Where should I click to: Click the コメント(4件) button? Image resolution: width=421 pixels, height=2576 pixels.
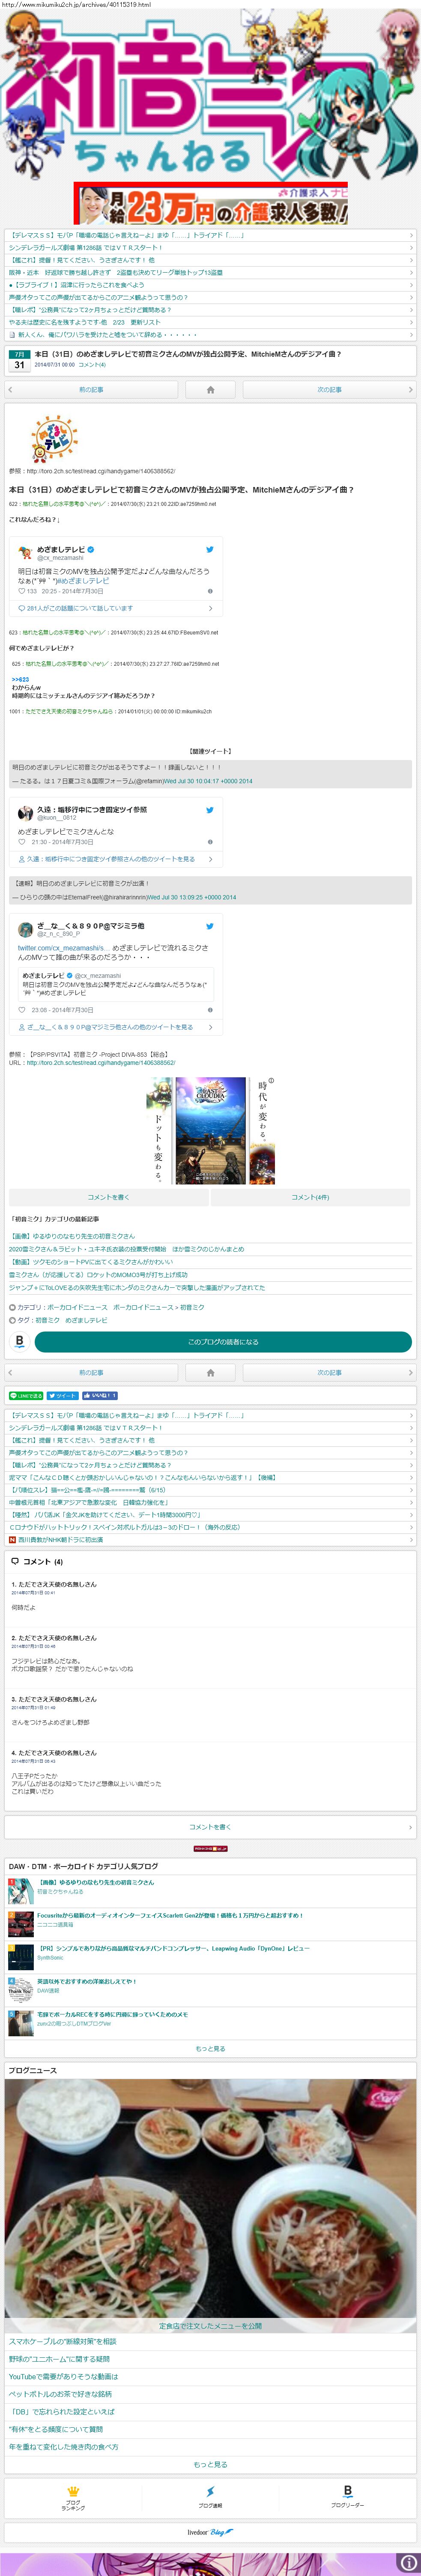(x=310, y=1197)
